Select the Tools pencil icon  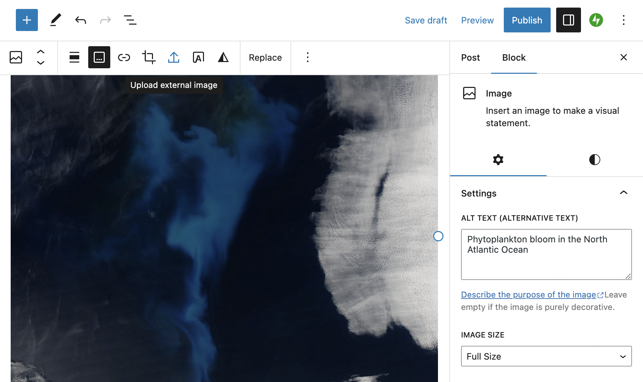point(55,20)
